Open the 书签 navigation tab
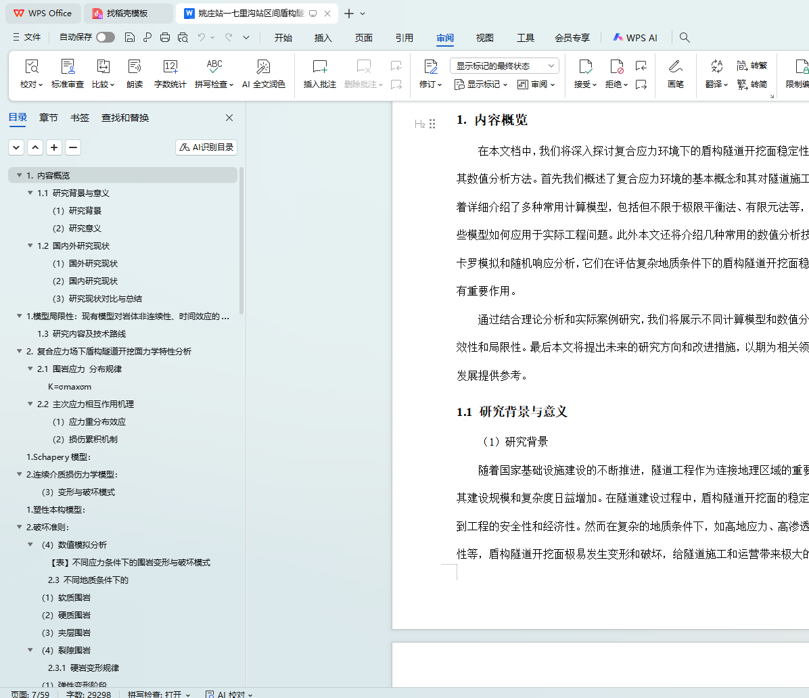 pos(80,118)
